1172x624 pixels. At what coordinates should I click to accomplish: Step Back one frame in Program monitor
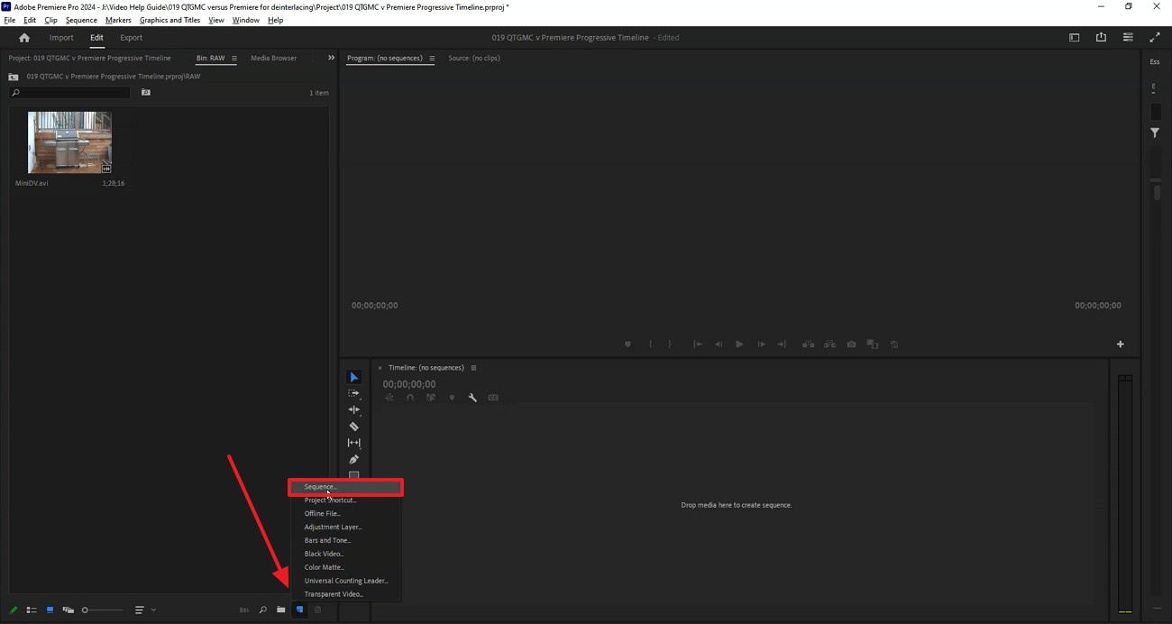[719, 344]
